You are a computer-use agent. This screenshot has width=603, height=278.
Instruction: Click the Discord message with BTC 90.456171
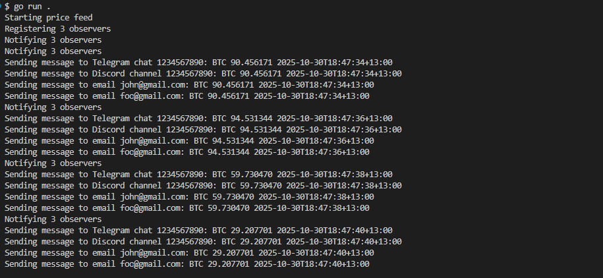202,73
